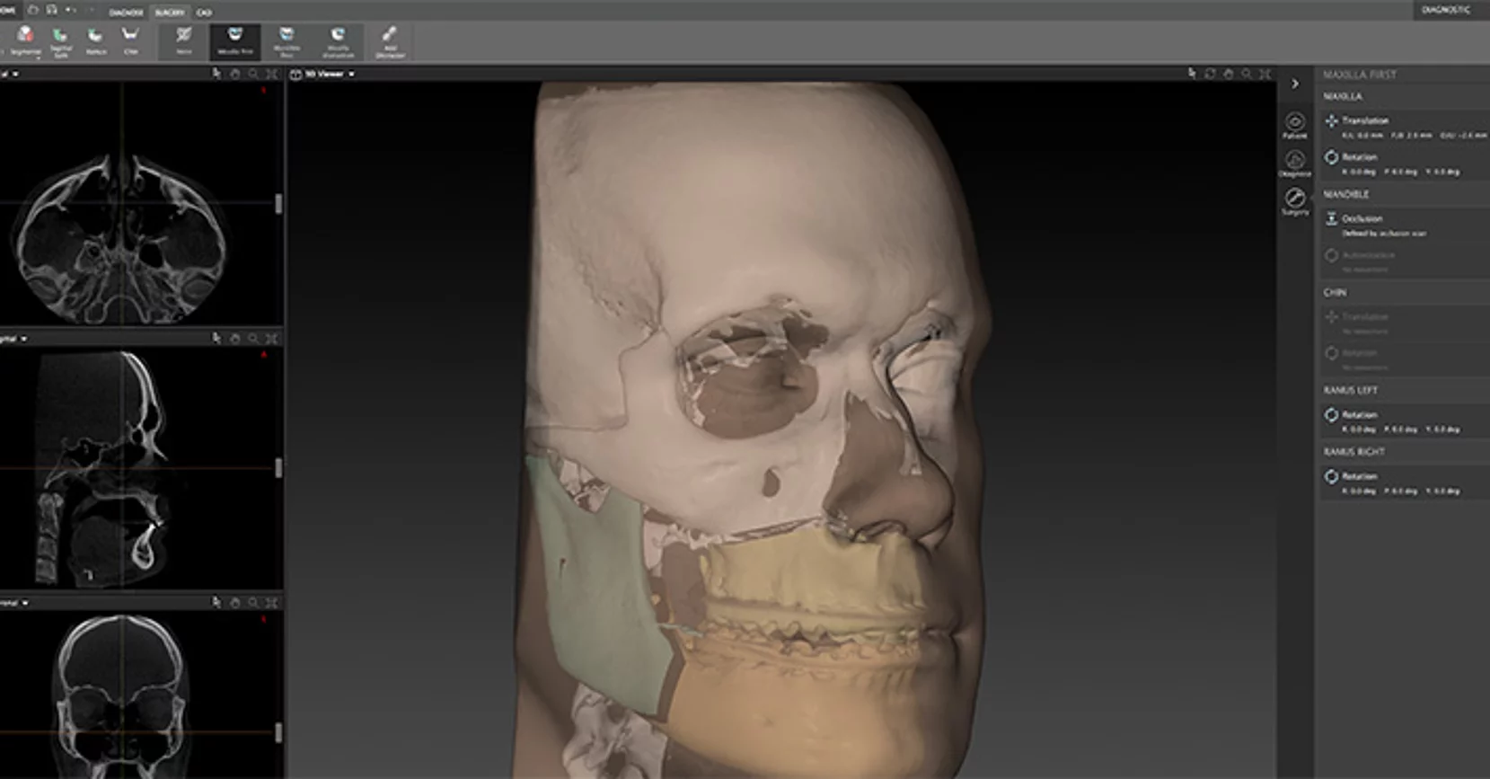Select the Chin osteotomy tool
Screen dimensions: 1490x779
(x=131, y=41)
